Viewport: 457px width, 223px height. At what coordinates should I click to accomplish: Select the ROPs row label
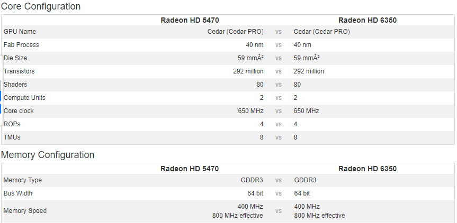[12, 124]
